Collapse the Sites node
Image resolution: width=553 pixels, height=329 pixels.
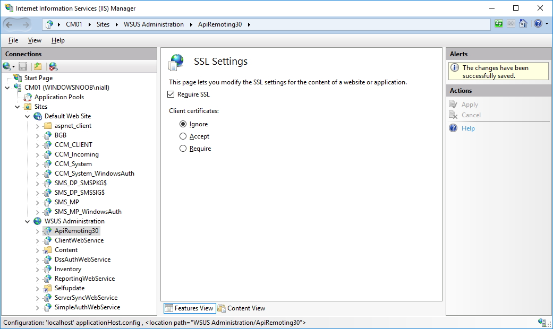pos(18,107)
